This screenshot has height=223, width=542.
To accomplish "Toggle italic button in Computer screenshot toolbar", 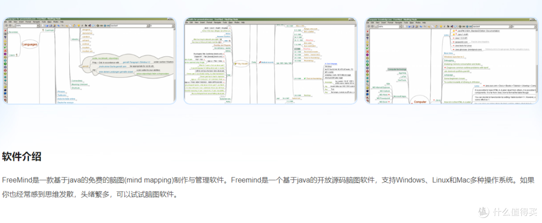I will 445,26.
